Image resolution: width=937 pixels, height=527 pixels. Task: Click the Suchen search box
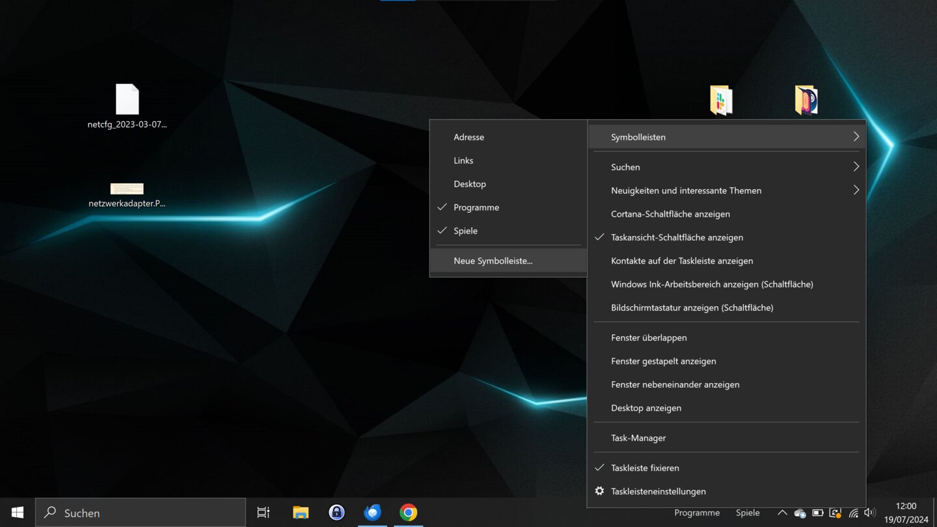pos(141,513)
